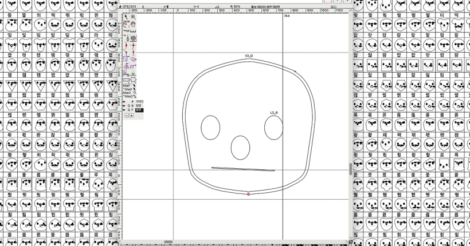Pick the Star polygon shape tool
Image resolution: width=470 pixels, height=246 pixels.
point(134,80)
